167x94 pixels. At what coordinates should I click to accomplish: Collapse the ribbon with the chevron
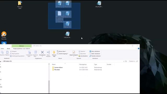click(136, 49)
